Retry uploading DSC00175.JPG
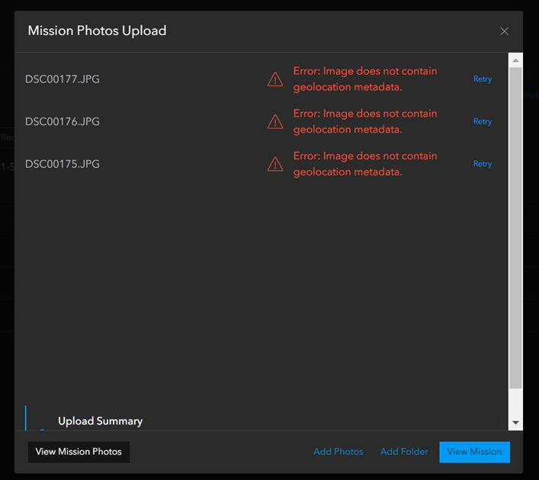Viewport: 539px width, 480px height. [483, 164]
